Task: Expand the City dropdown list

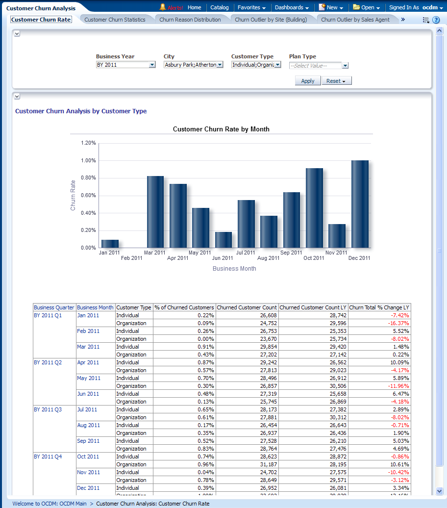Action: pyautogui.click(x=220, y=65)
